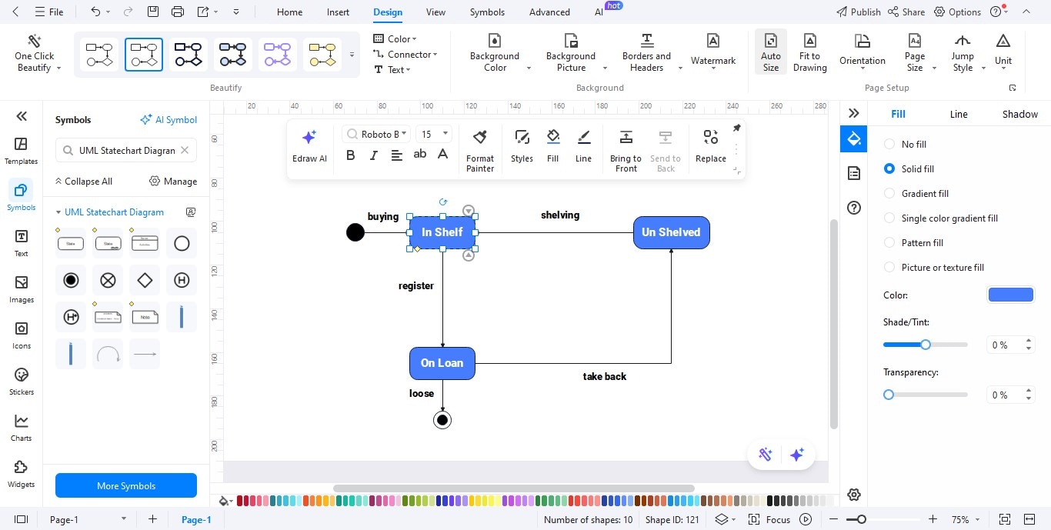Open Borders and Headers
Image resolution: width=1051 pixels, height=530 pixels.
(646, 52)
